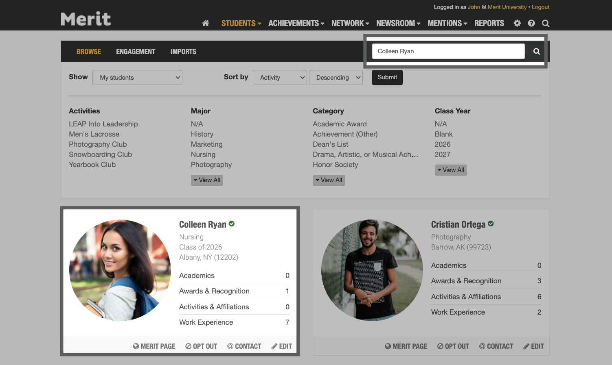Click the home icon in navigation bar

click(x=206, y=23)
